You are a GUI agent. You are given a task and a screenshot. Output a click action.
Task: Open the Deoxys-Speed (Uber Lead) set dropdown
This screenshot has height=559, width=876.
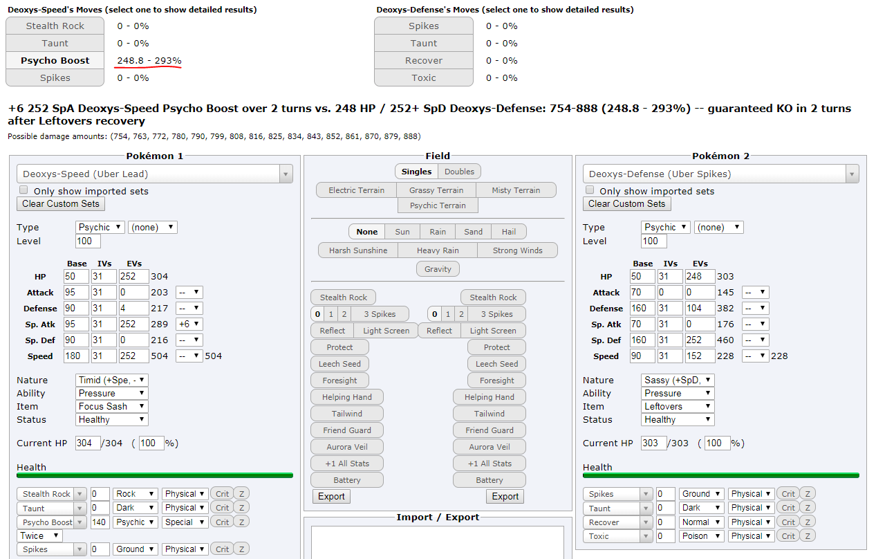point(155,174)
